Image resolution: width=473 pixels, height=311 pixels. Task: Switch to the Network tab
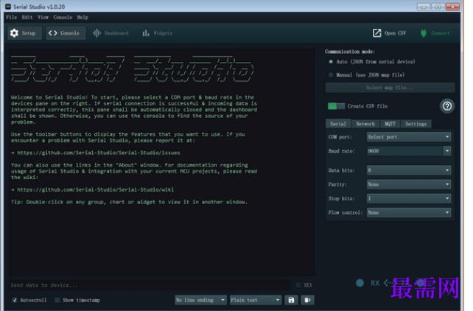tap(365, 124)
